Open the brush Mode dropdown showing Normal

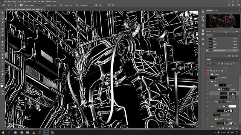[x=37, y=5]
